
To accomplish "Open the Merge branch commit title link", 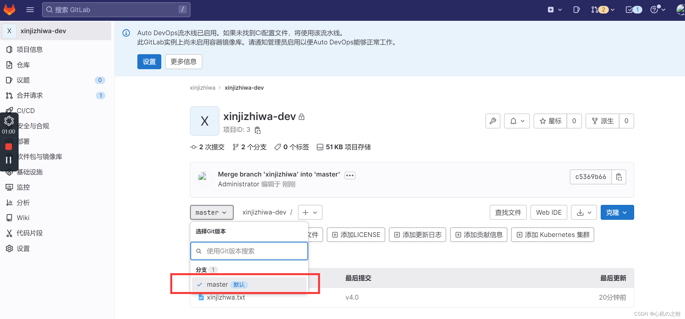I will pyautogui.click(x=279, y=174).
